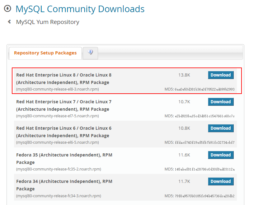Click the MD5 hash starting with 79f6a9570b
Image resolution: width=258 pixels, height=205 pixels.
click(x=204, y=196)
